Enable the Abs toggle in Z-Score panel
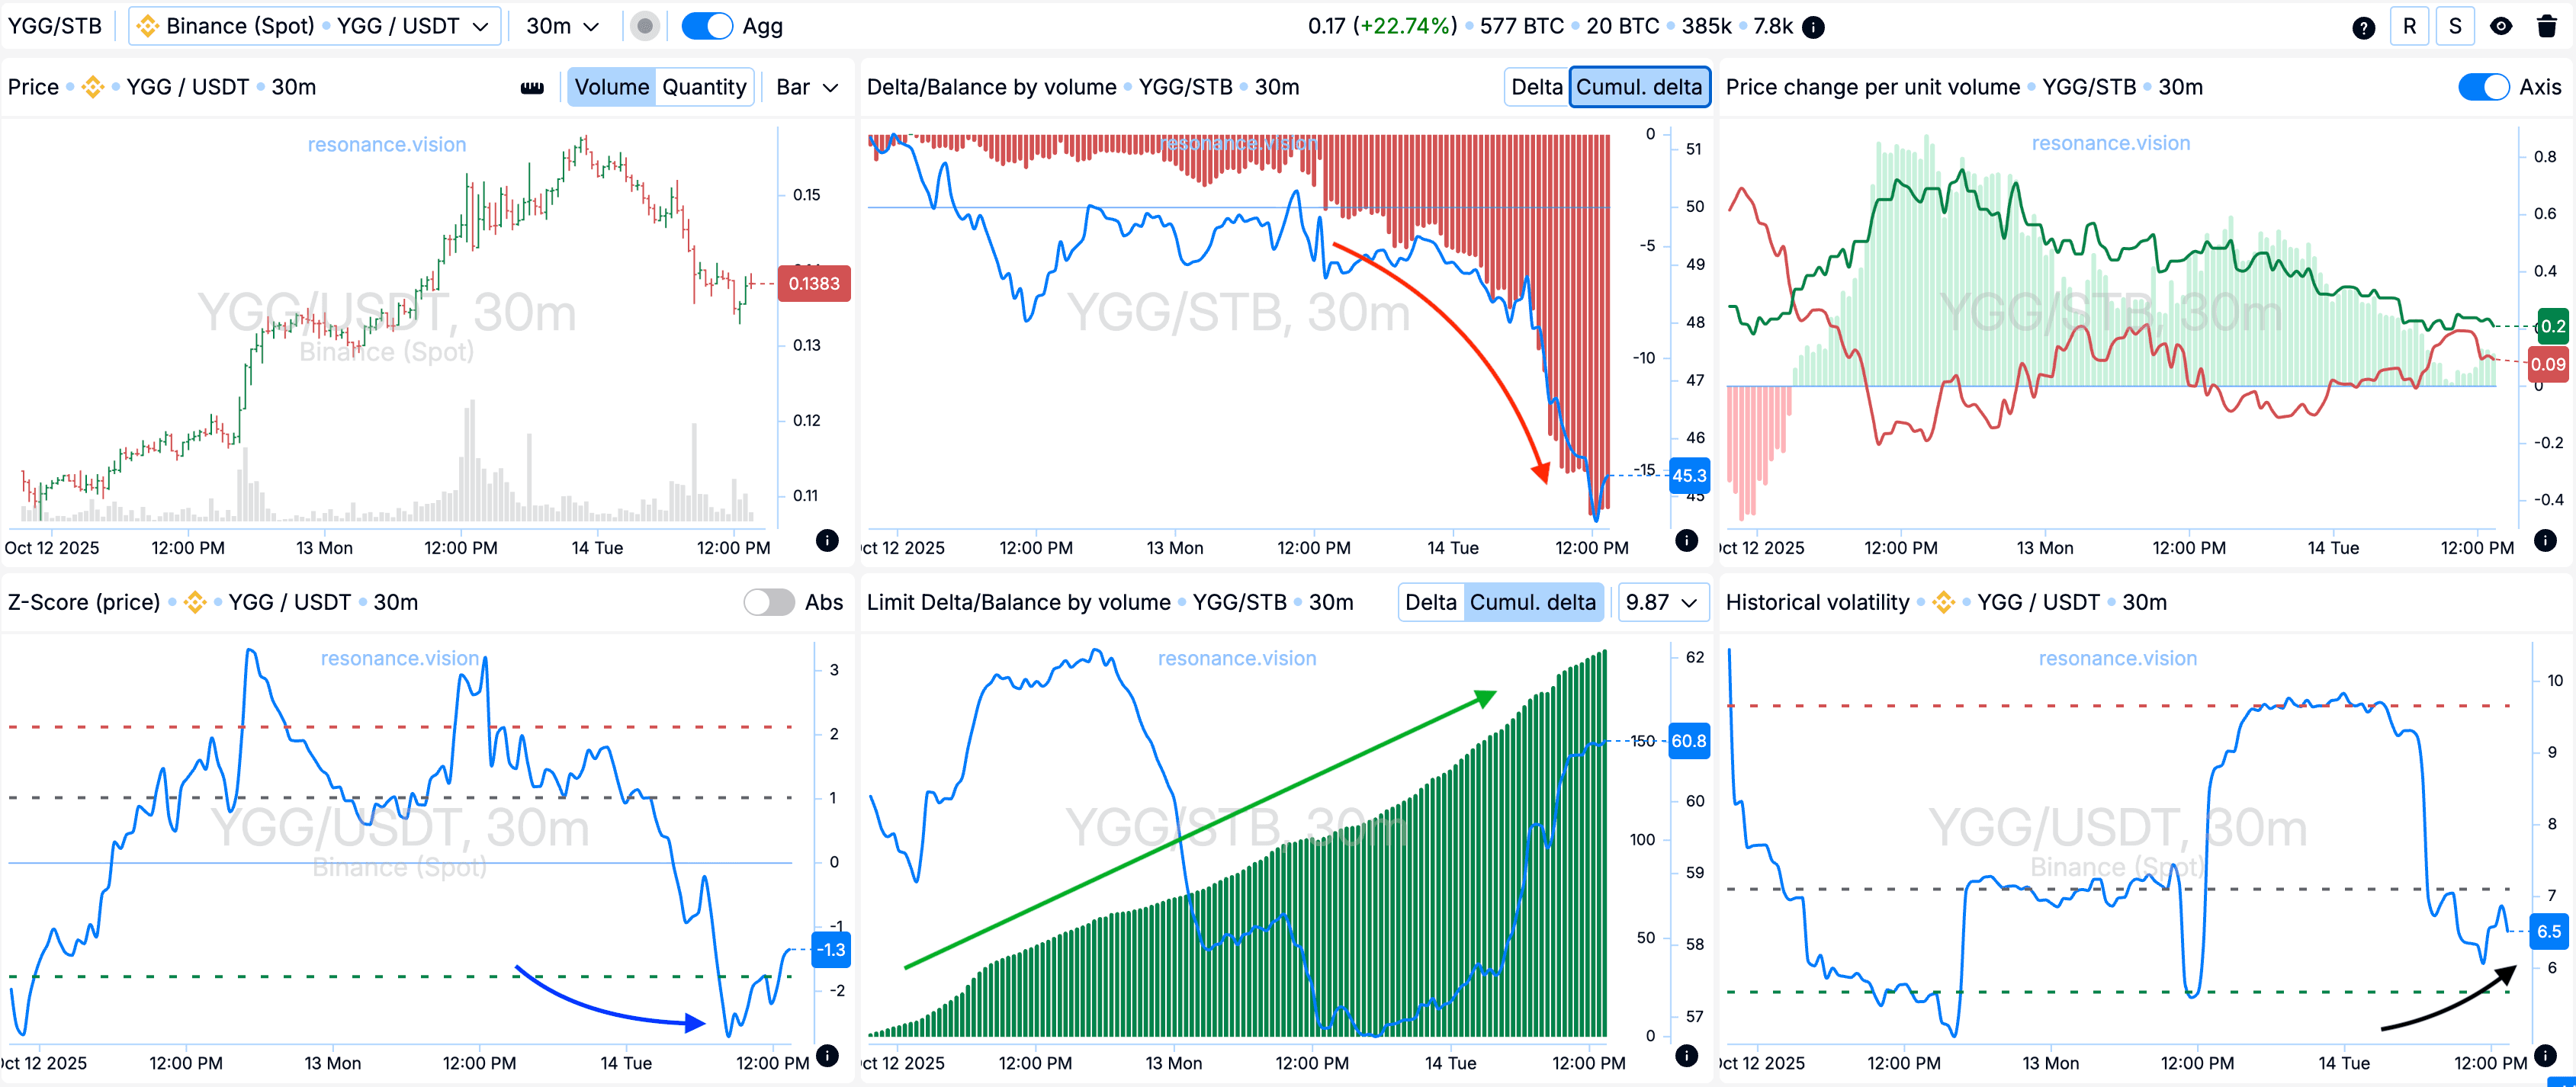This screenshot has height=1087, width=2576. click(x=768, y=602)
